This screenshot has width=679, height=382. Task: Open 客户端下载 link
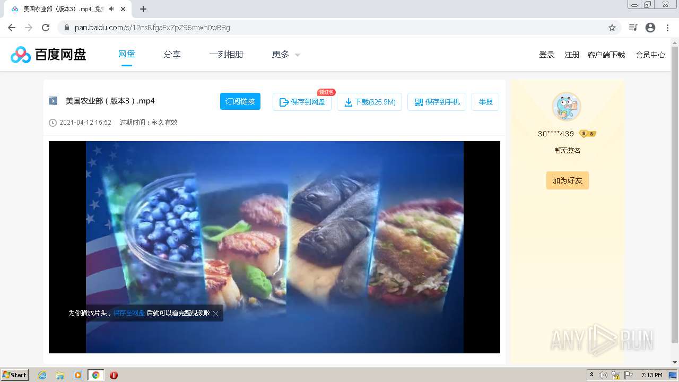coord(606,55)
